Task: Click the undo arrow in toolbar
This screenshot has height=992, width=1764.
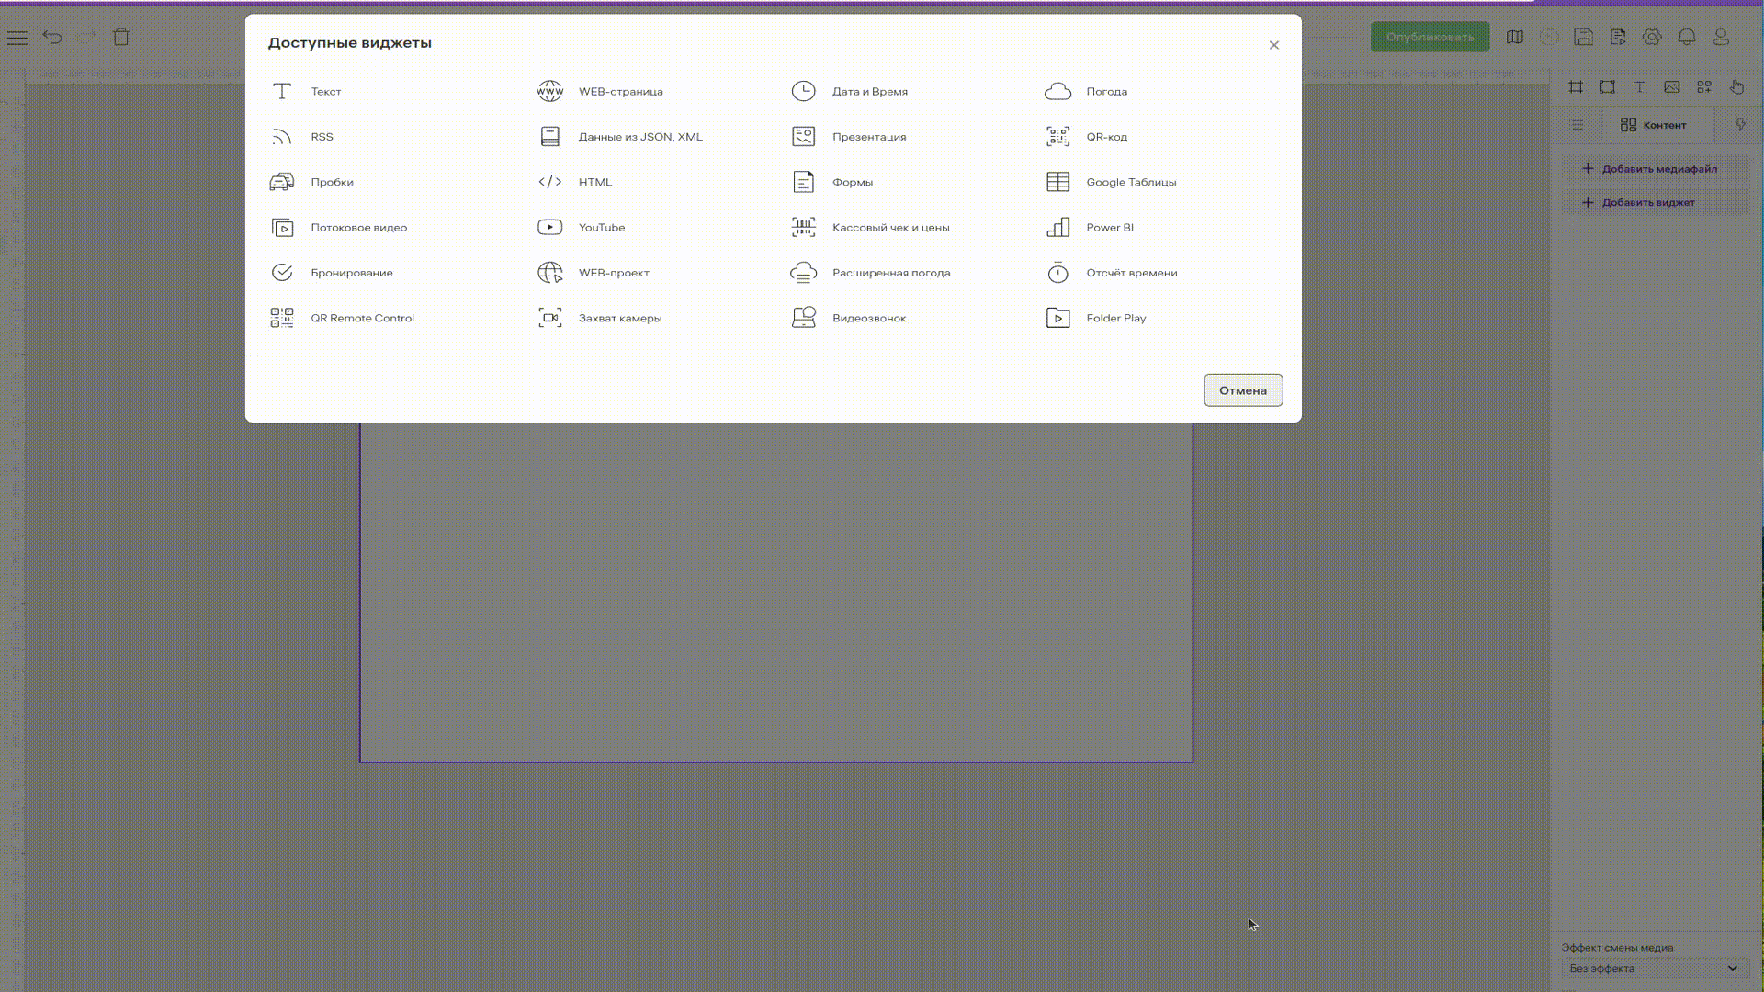Action: point(52,38)
